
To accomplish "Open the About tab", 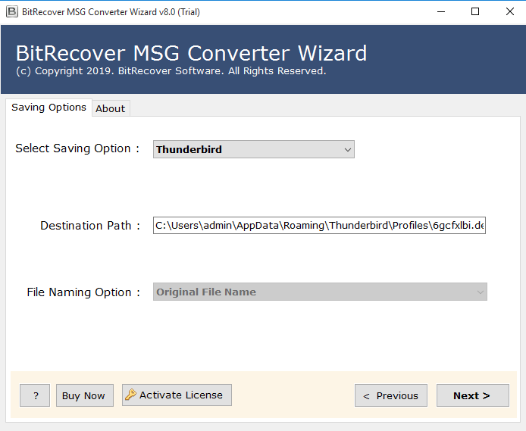I will pyautogui.click(x=110, y=108).
